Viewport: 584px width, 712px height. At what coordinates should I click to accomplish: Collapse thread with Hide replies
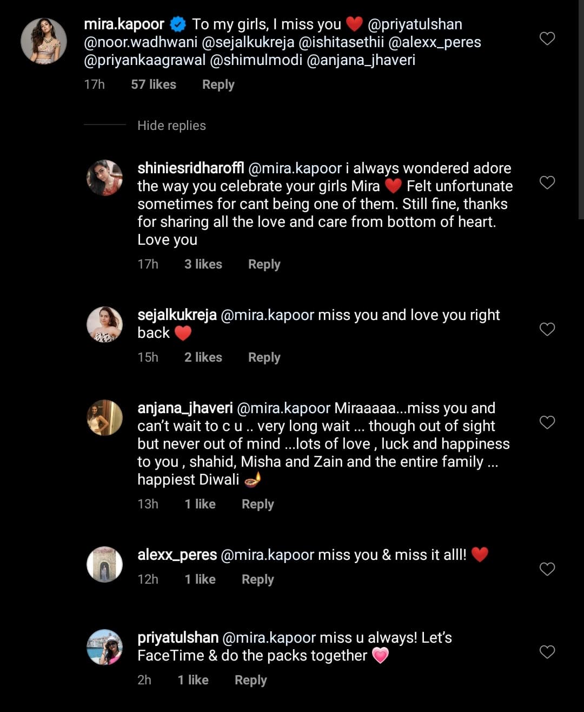coord(171,126)
